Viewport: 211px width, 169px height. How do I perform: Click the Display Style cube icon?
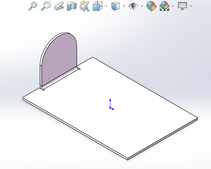pos(116,6)
